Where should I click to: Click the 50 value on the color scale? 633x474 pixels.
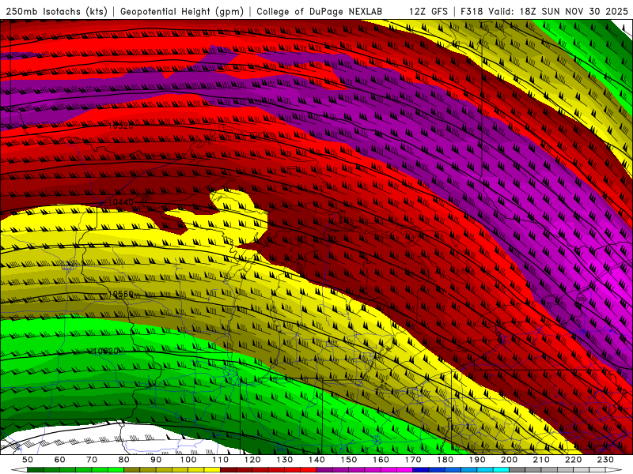[x=28, y=460]
